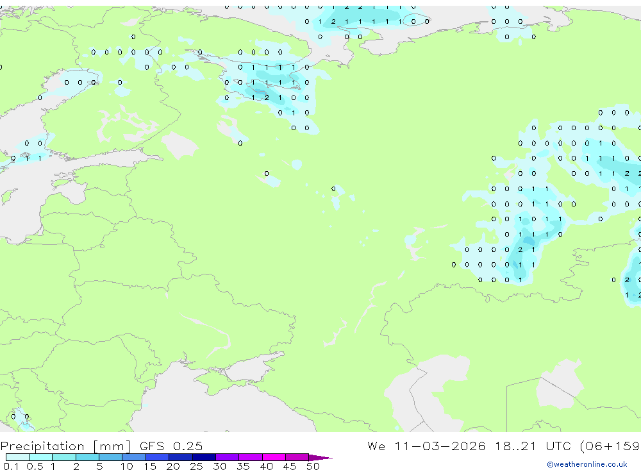
Task: Click the '25' legend scale label
Action: (x=197, y=466)
